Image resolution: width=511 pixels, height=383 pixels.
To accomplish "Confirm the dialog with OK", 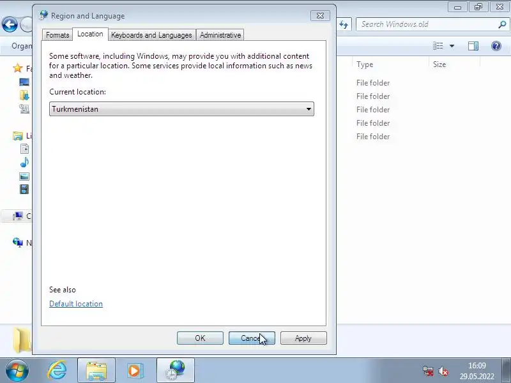I will click(x=200, y=338).
